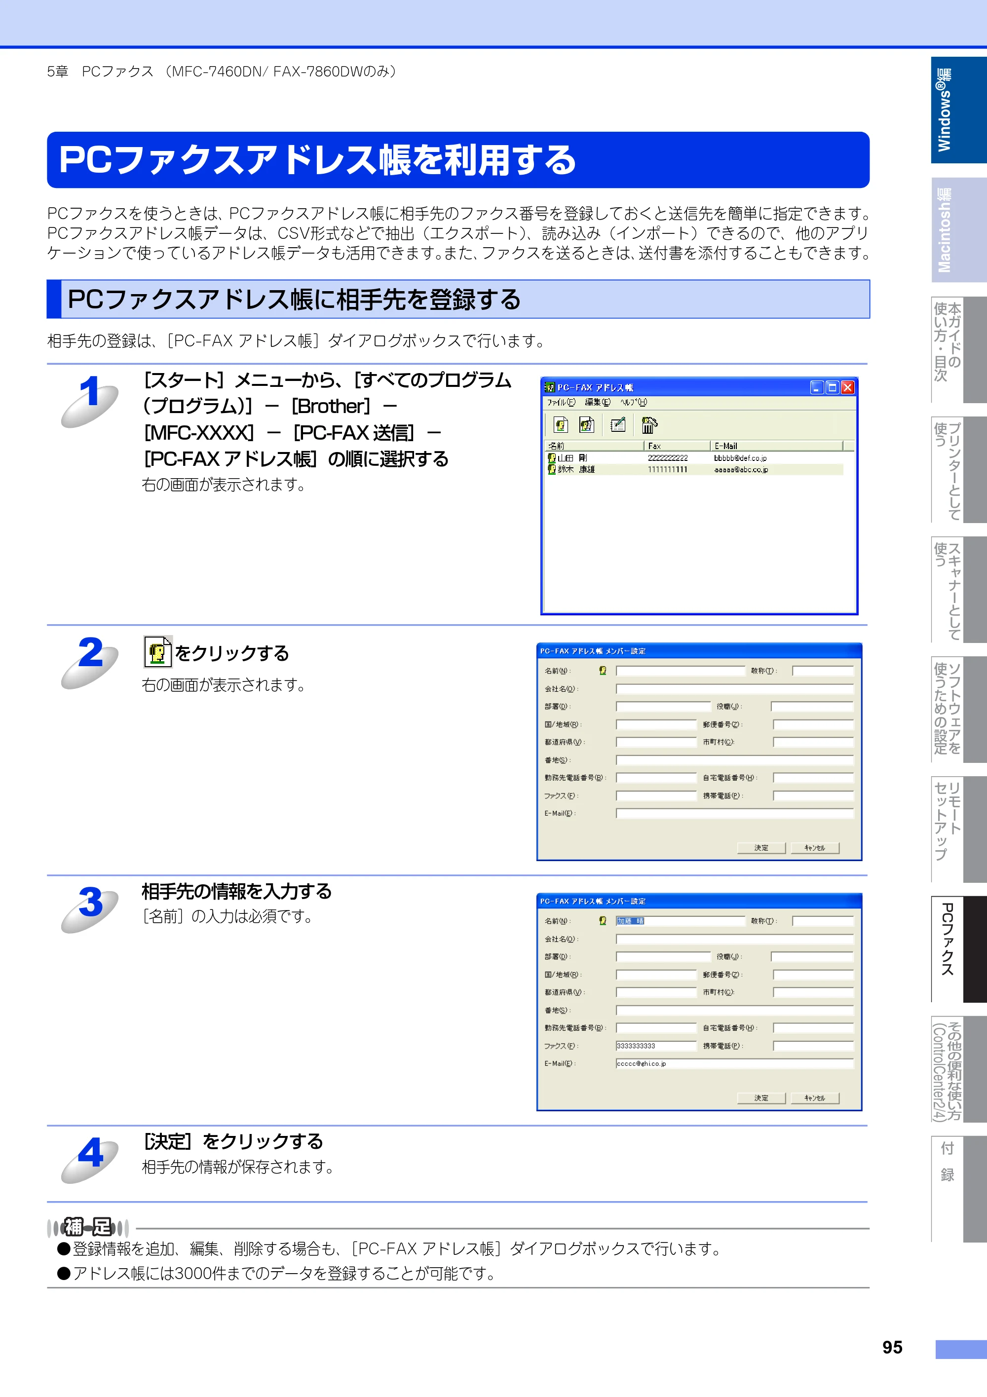Click the edit entry notepad-and-pen toolbar icon
The image size is (987, 1397).
coord(618,424)
